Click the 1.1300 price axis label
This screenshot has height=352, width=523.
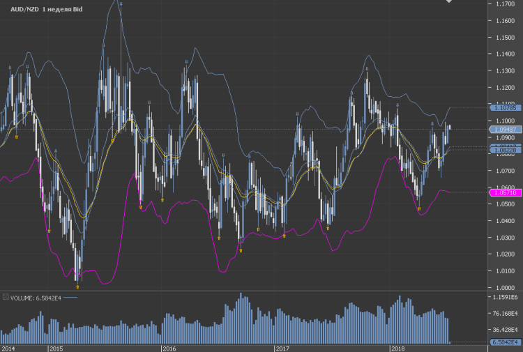click(x=506, y=70)
